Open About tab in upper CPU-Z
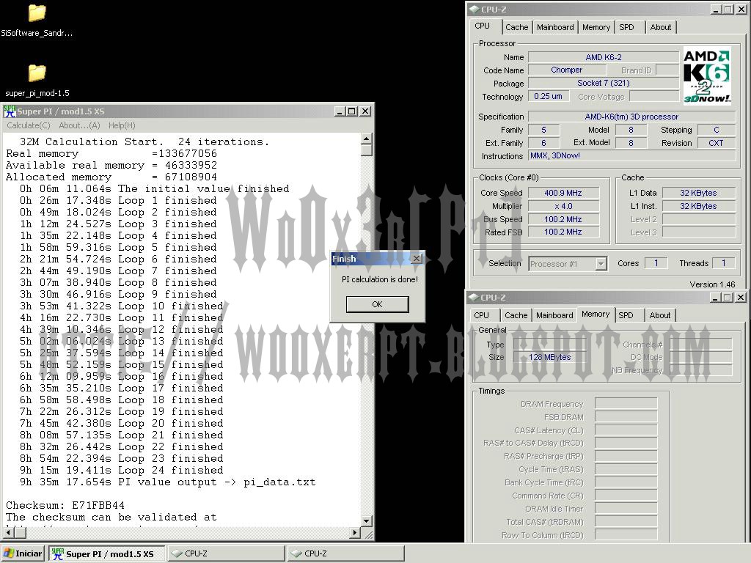 (661, 27)
